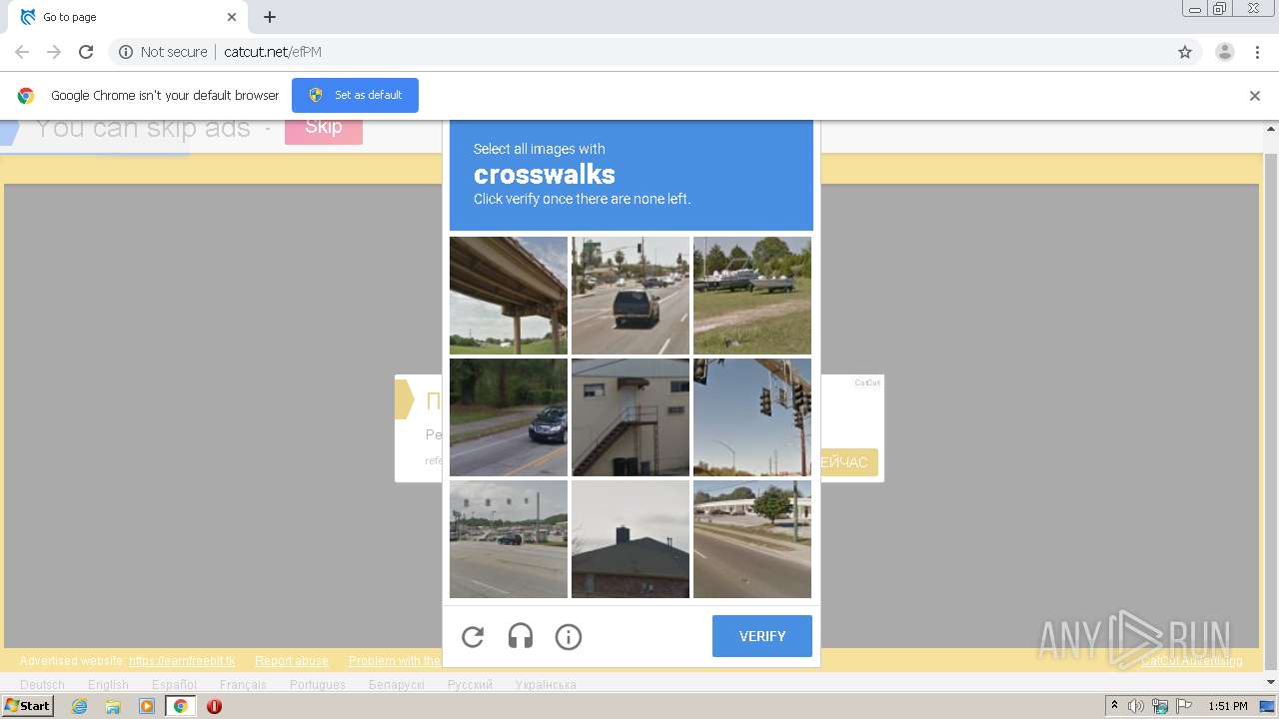
Task: Go forward in browser history
Action: (x=54, y=52)
